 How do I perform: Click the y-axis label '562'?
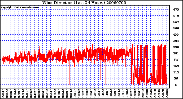coord(176,22)
